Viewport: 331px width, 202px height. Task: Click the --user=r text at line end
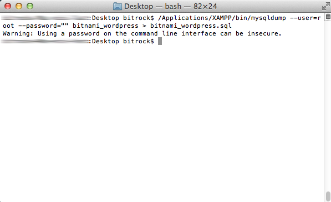tap(305, 18)
